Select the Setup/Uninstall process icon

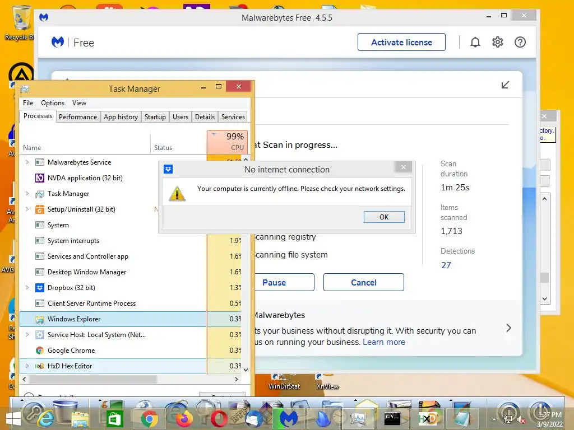[x=40, y=209]
